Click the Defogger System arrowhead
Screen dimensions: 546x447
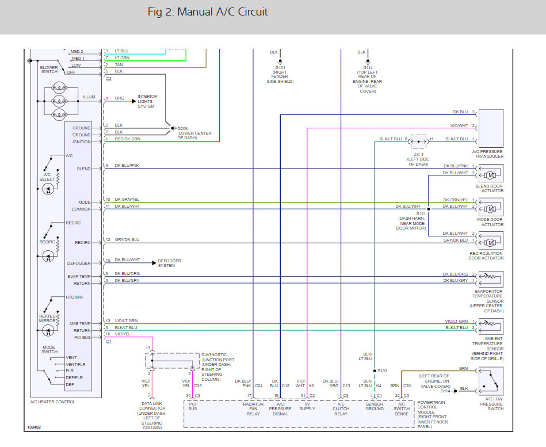click(154, 263)
